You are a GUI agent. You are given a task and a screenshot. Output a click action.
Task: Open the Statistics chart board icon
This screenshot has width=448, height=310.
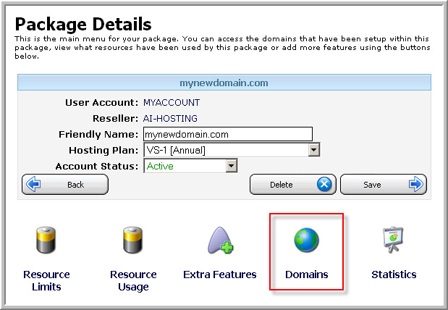coord(393,240)
